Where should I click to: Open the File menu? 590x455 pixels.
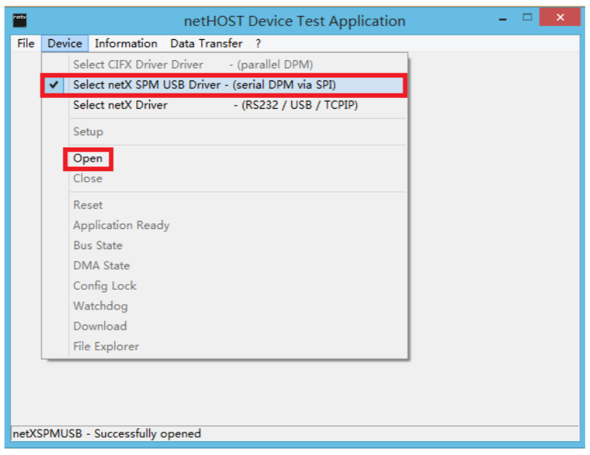click(x=25, y=43)
